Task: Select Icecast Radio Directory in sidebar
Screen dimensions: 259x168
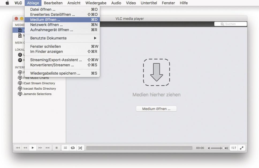Action: [40, 89]
